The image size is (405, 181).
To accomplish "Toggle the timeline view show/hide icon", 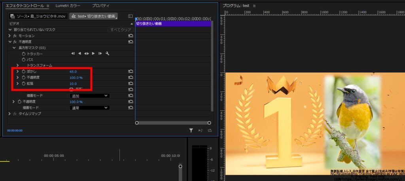I will [131, 16].
